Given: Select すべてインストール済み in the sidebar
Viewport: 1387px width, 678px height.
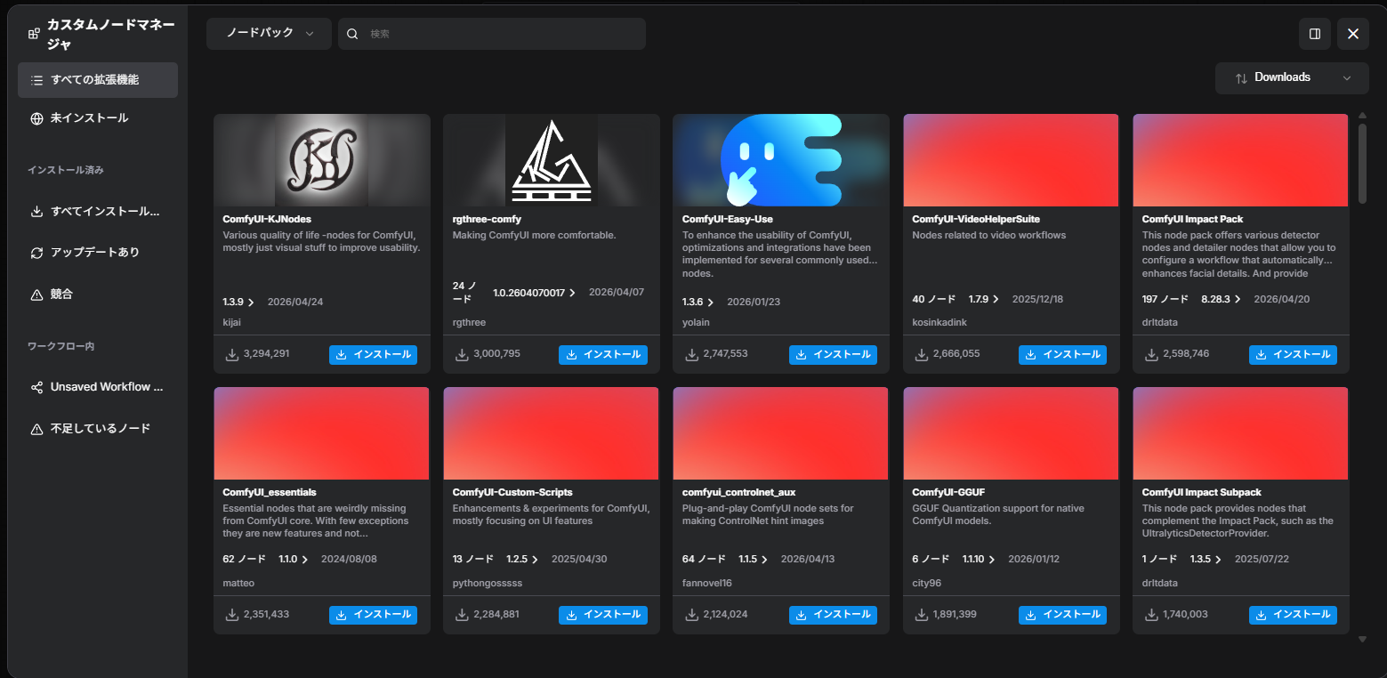Looking at the screenshot, I should click(98, 212).
